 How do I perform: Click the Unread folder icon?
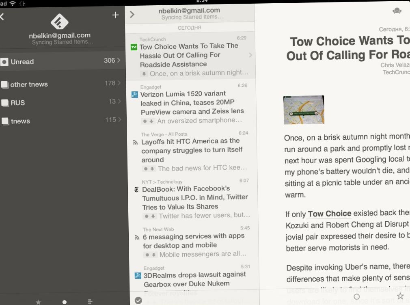4,62
